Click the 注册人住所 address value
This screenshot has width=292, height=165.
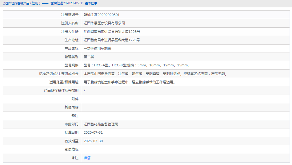coord(112,32)
